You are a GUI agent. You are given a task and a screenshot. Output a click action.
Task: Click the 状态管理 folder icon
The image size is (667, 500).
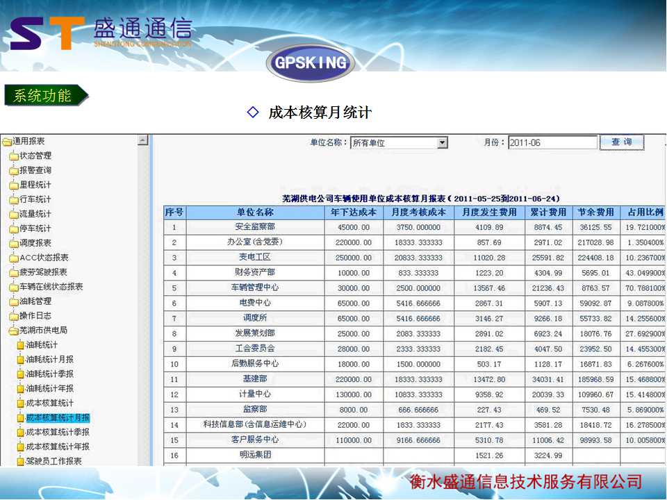tap(14, 156)
